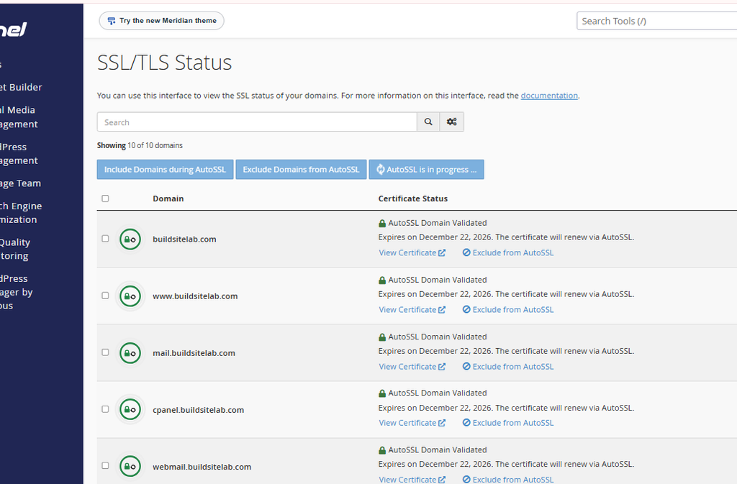The height and width of the screenshot is (484, 737).
Task: Open the Engine optimization sidebar item
Action: (21, 213)
